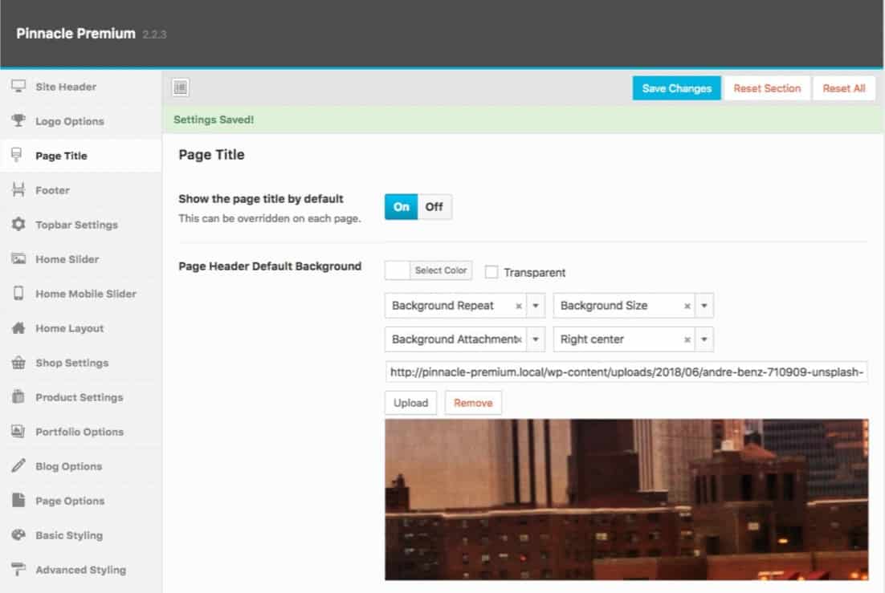This screenshot has width=885, height=593.
Task: Click the pencil icon beside Blog Options
Action: [x=18, y=465]
